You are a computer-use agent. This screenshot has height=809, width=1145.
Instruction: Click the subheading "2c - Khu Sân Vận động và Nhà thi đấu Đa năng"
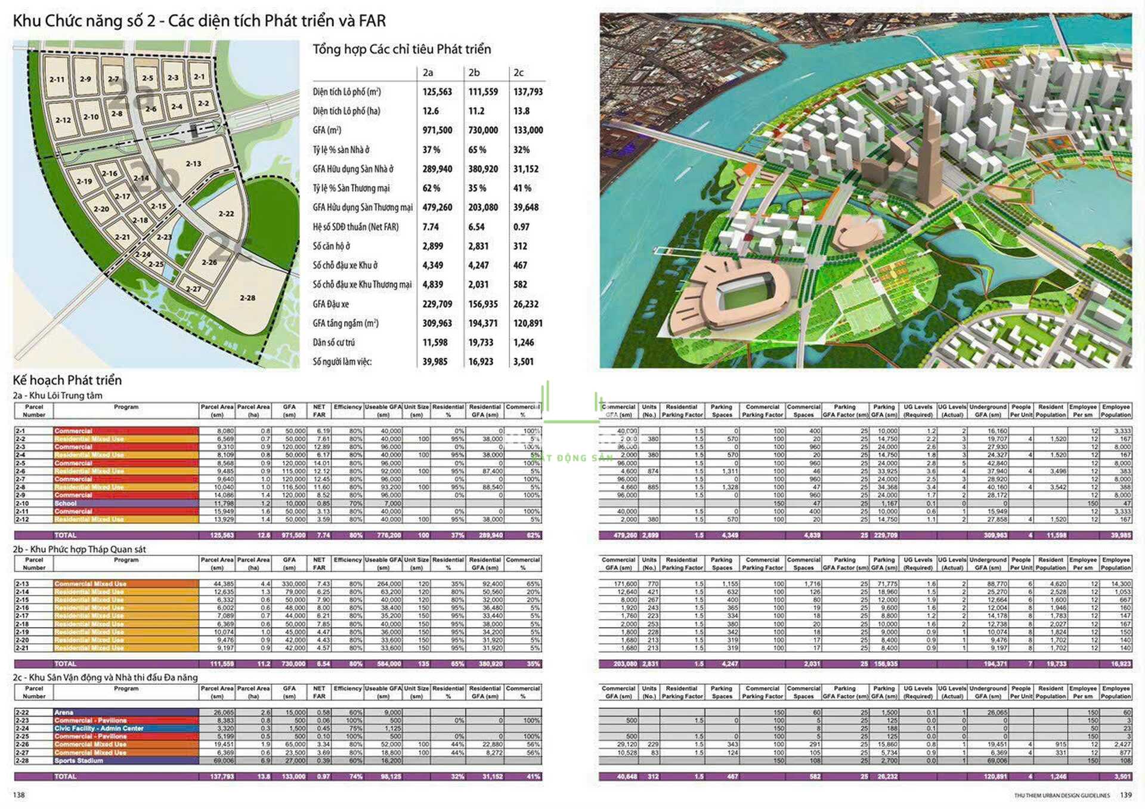(x=106, y=678)
